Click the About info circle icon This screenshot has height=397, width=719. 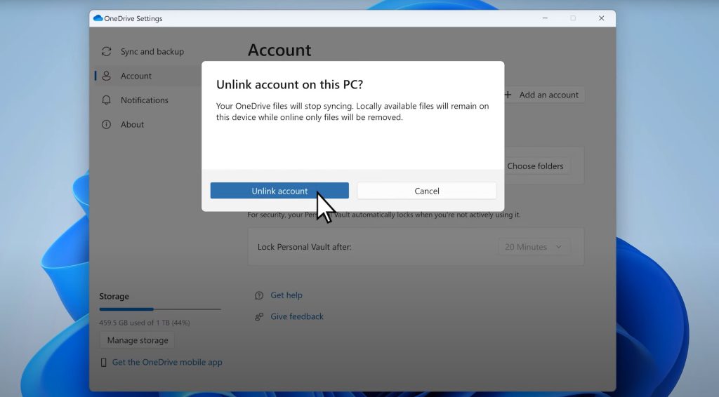click(106, 124)
